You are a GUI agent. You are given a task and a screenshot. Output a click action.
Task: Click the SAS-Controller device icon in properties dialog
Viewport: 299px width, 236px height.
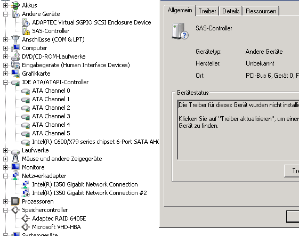pyautogui.click(x=180, y=31)
